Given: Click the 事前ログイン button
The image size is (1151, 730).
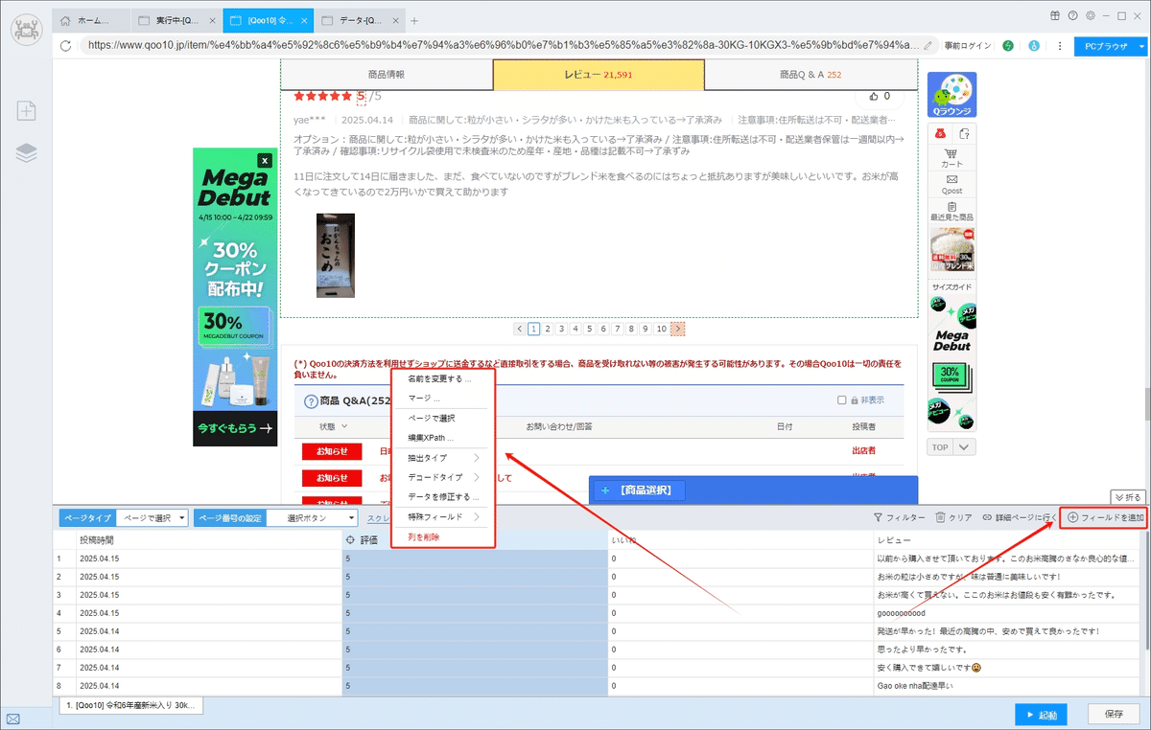Looking at the screenshot, I should tap(966, 45).
